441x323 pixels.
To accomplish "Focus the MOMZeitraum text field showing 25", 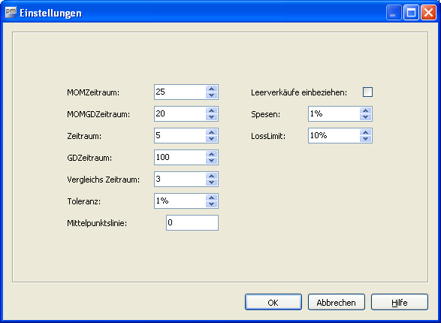I will pos(180,92).
